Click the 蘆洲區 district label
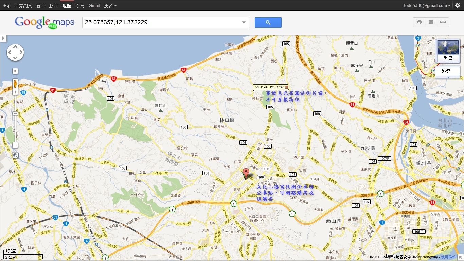 point(423,163)
